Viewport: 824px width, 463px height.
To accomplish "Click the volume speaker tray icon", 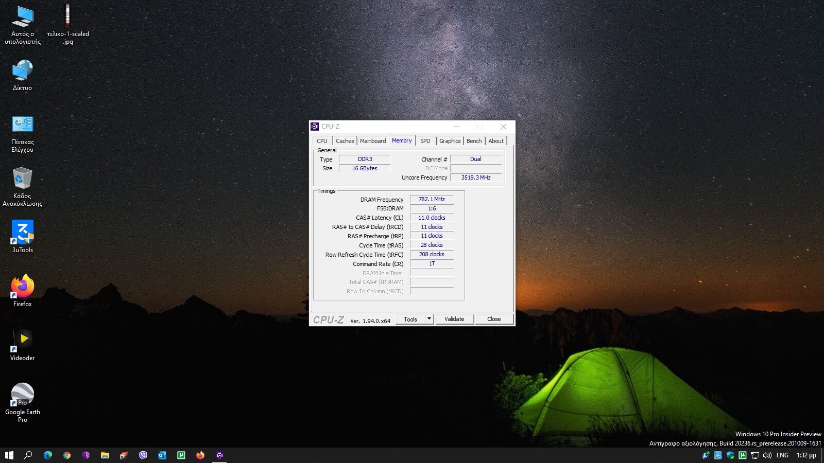I will tap(767, 455).
